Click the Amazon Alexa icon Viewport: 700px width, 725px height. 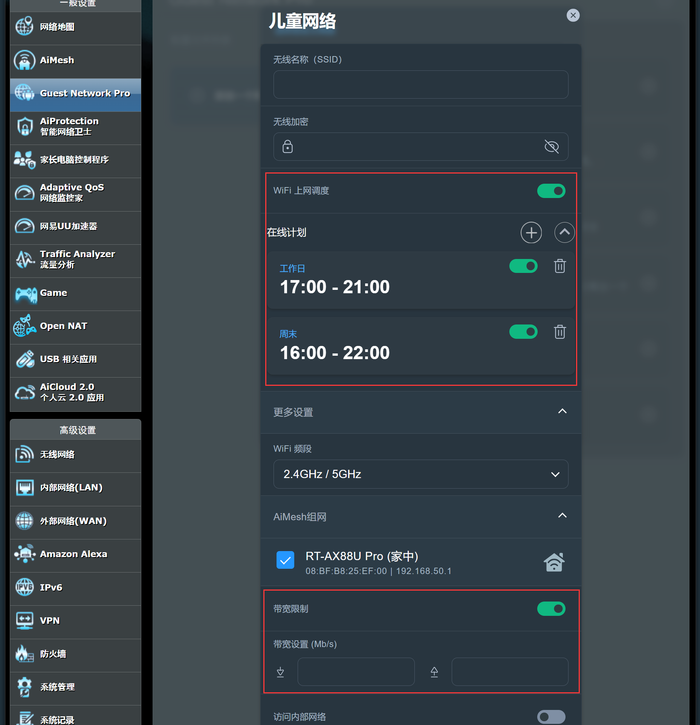click(24, 554)
